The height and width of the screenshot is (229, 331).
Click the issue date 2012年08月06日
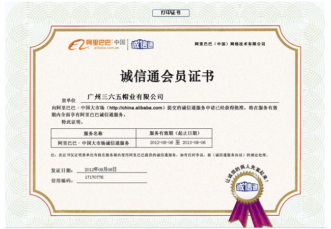tap(100, 169)
